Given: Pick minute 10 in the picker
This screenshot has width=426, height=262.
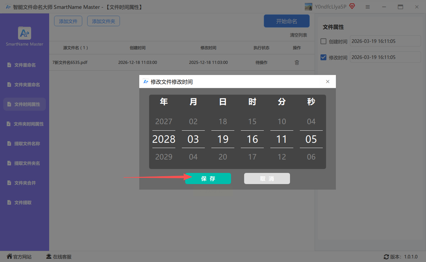Looking at the screenshot, I should (x=282, y=122).
